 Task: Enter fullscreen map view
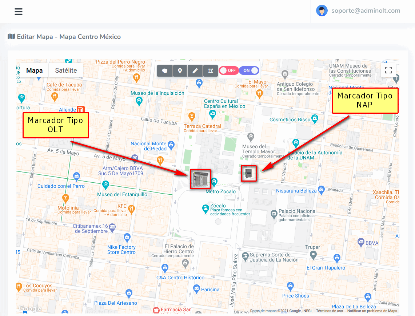tap(388, 70)
